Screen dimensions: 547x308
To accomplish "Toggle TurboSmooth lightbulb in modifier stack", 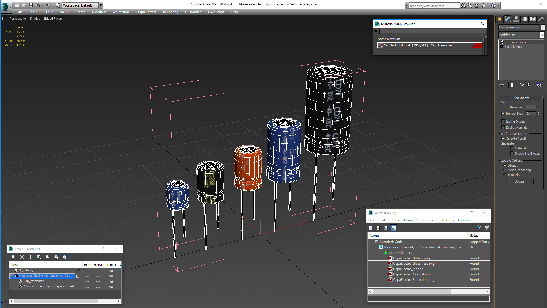I will click(502, 42).
